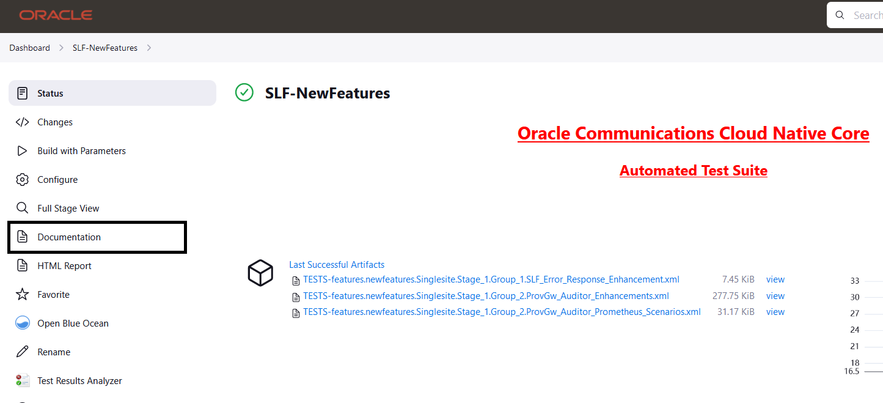
Task: Click the HTML Report document icon
Action: pyautogui.click(x=23, y=265)
